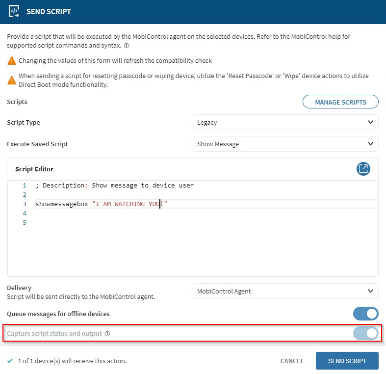The image size is (386, 374).
Task: Click the green checkmark beside device count
Action: point(10,361)
